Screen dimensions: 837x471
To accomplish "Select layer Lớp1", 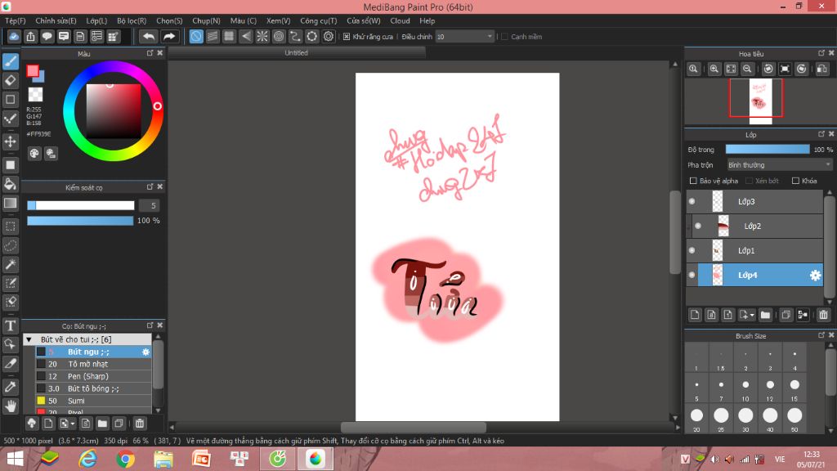I will point(754,250).
